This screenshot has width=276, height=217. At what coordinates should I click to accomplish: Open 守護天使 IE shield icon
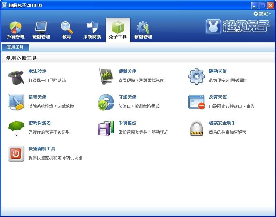106,102
